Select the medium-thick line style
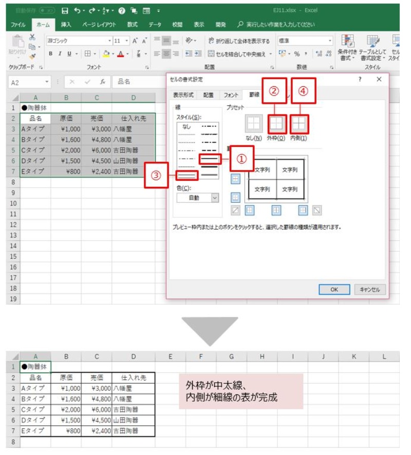The height and width of the screenshot is (455, 411). 210,159
